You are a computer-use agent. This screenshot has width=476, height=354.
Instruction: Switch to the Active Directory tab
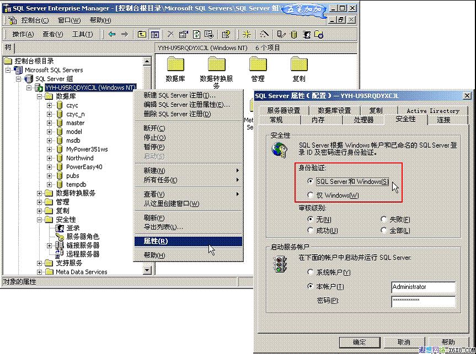click(433, 111)
